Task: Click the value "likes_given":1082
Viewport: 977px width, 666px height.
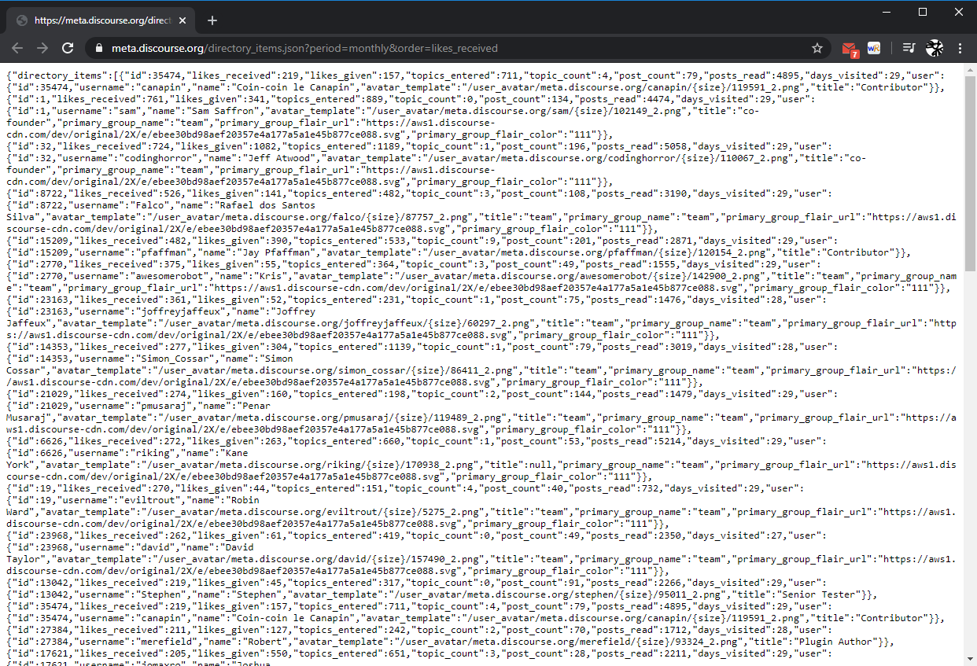Action: click(x=224, y=145)
